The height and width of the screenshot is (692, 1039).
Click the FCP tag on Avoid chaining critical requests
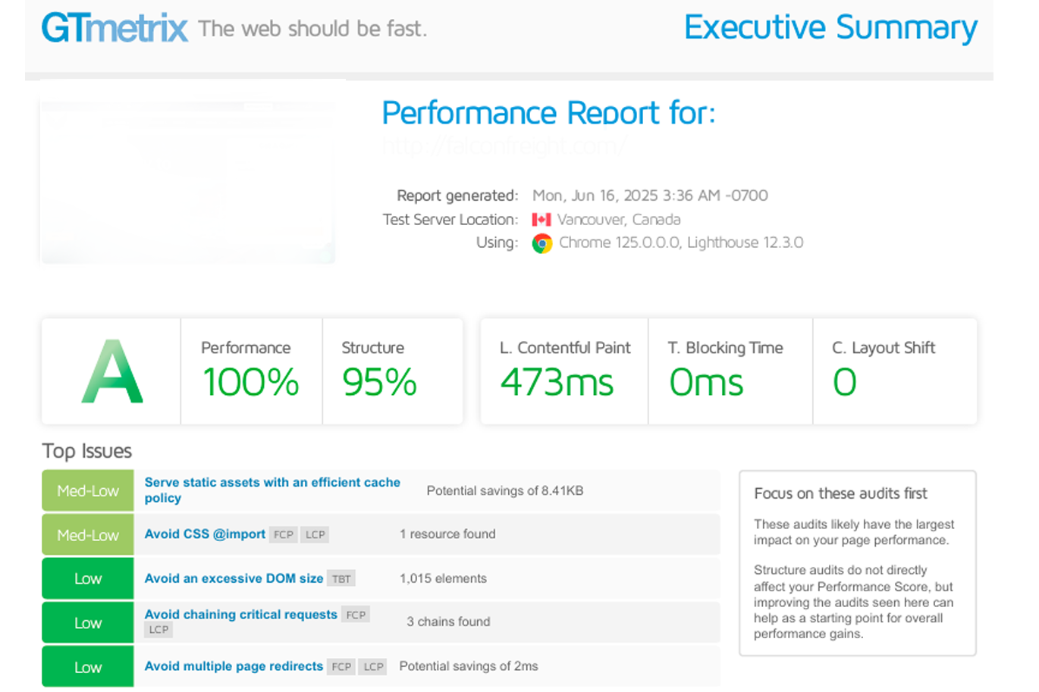(x=354, y=615)
